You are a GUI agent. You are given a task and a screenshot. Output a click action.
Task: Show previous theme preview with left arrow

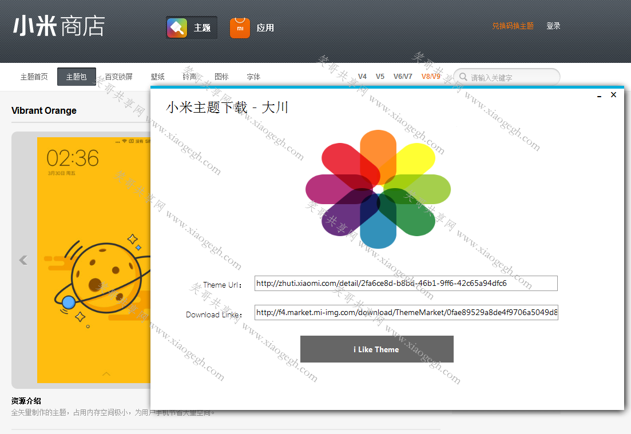(x=23, y=260)
